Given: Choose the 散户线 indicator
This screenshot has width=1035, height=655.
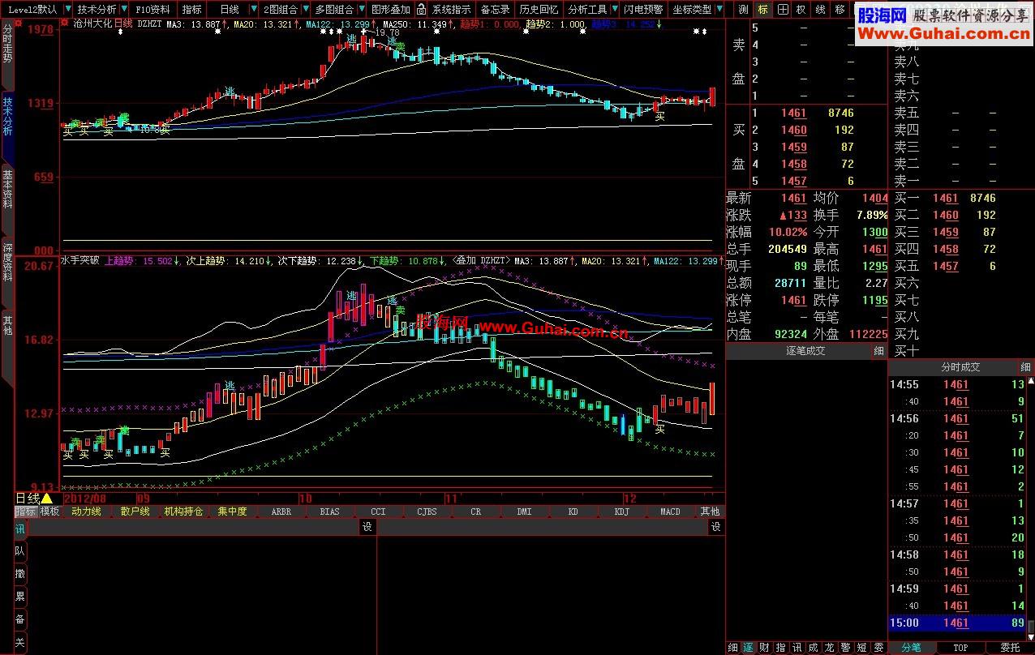Looking at the screenshot, I should point(135,512).
